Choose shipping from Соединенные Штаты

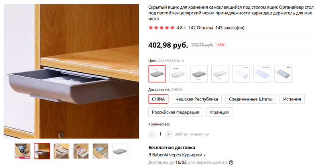coord(250,99)
